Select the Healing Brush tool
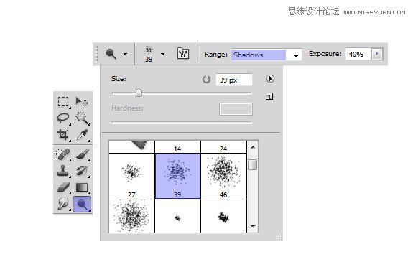Image resolution: width=413 pixels, height=277 pixels. (63, 154)
